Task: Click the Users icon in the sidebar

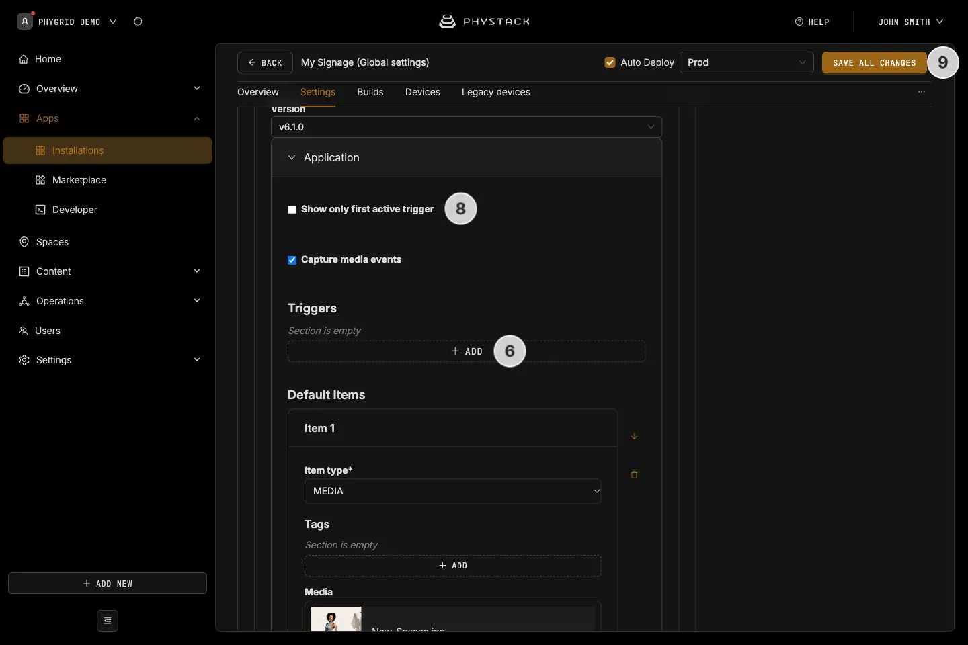Action: click(24, 331)
